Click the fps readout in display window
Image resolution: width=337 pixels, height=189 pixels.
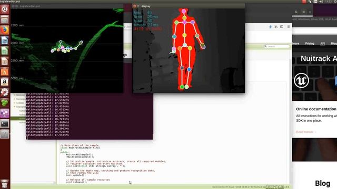point(143,13)
